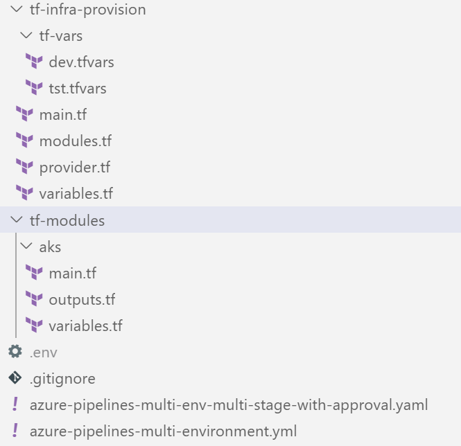Screen dimensions: 461x446
Task: Collapse the tf-modules folder chevron
Action: (17, 220)
